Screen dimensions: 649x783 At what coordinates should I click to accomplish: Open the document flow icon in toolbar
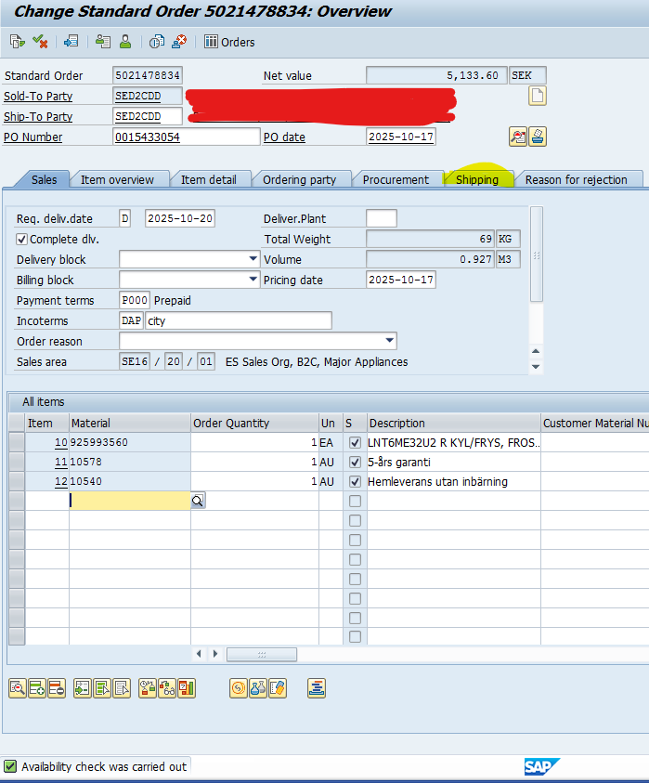tap(17, 42)
